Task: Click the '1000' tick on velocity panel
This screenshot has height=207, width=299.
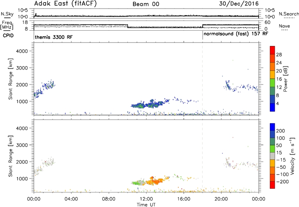Action: point(22,179)
